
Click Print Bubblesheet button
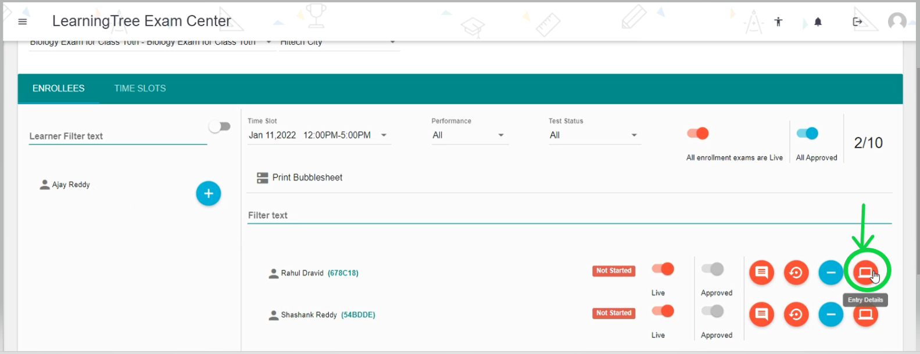[x=300, y=178]
